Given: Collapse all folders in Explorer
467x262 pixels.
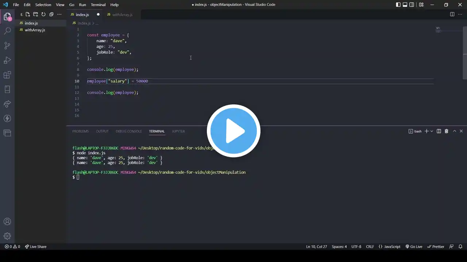Looking at the screenshot, I should (x=51, y=15).
